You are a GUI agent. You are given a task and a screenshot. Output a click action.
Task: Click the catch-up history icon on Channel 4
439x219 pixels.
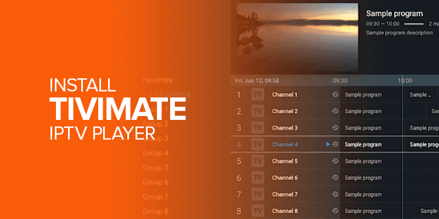[x=335, y=145]
